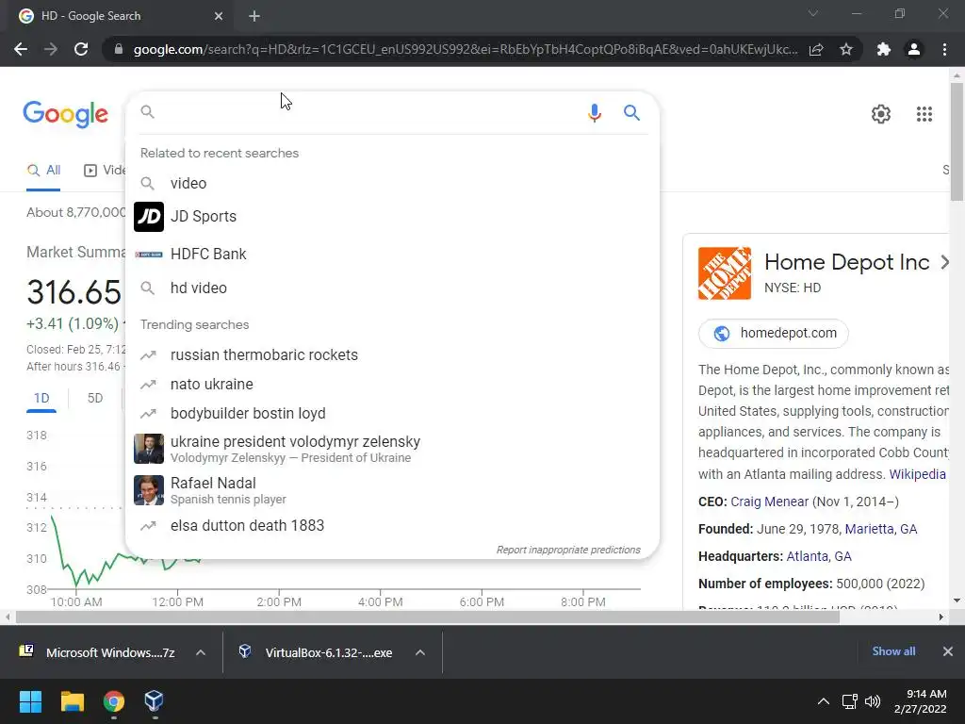Select the All search tab
Viewport: 965px width, 724px height.
click(x=43, y=171)
